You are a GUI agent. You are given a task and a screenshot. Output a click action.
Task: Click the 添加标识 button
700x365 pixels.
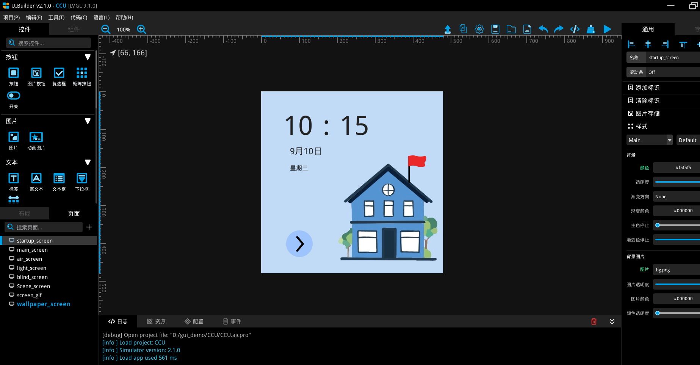(647, 88)
